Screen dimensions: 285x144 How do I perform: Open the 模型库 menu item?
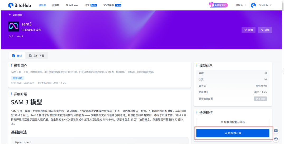click(42, 5)
